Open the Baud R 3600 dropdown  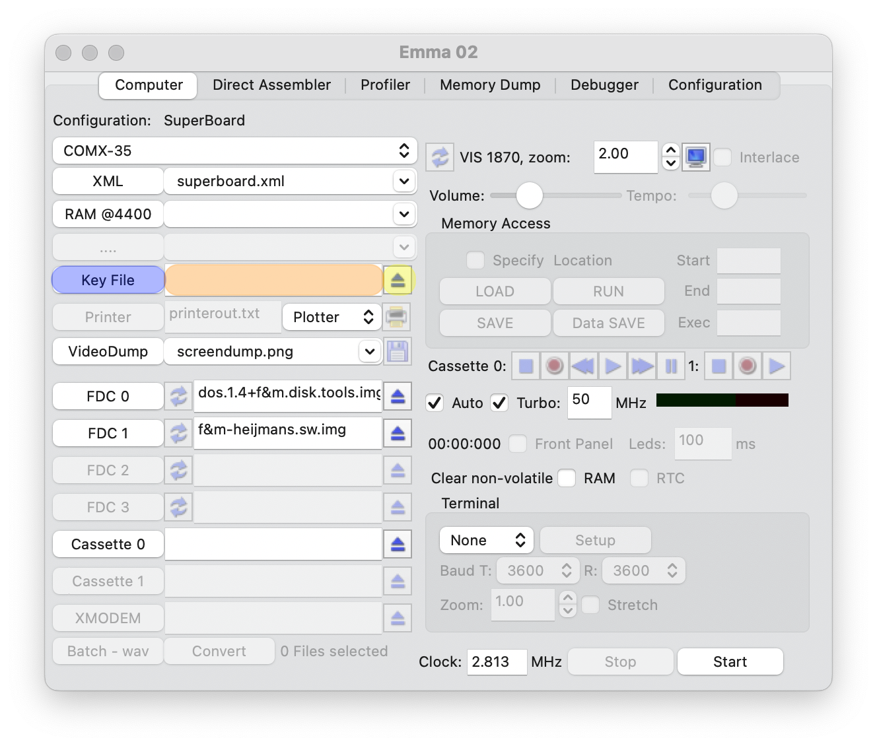[x=643, y=570]
